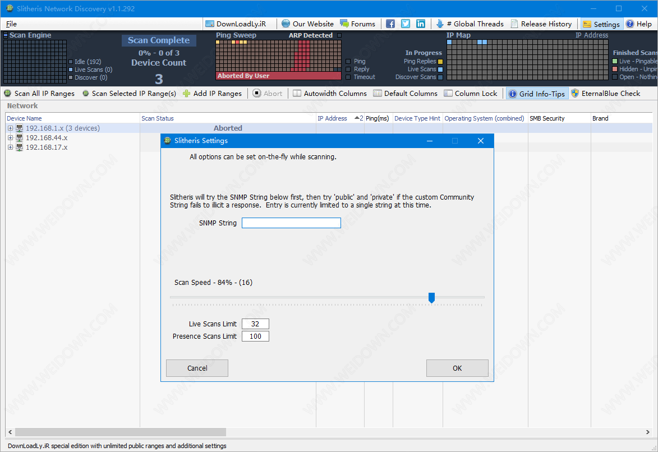Select the 192.168.44.x tree row
The width and height of the screenshot is (658, 452).
pyautogui.click(x=47, y=137)
